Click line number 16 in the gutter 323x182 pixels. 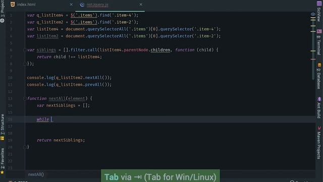tap(10, 119)
